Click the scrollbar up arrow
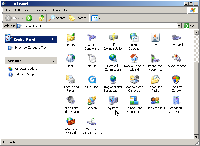 tap(197, 33)
